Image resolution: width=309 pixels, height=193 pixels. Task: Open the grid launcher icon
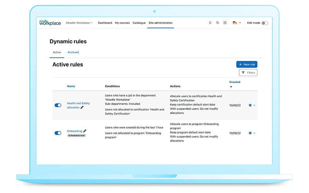point(225,23)
